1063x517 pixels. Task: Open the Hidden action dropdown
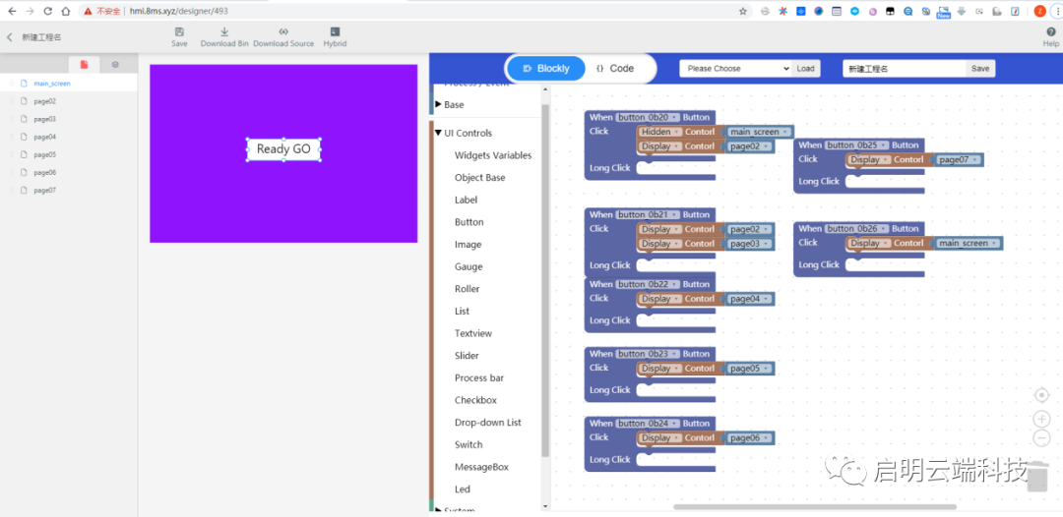point(659,132)
